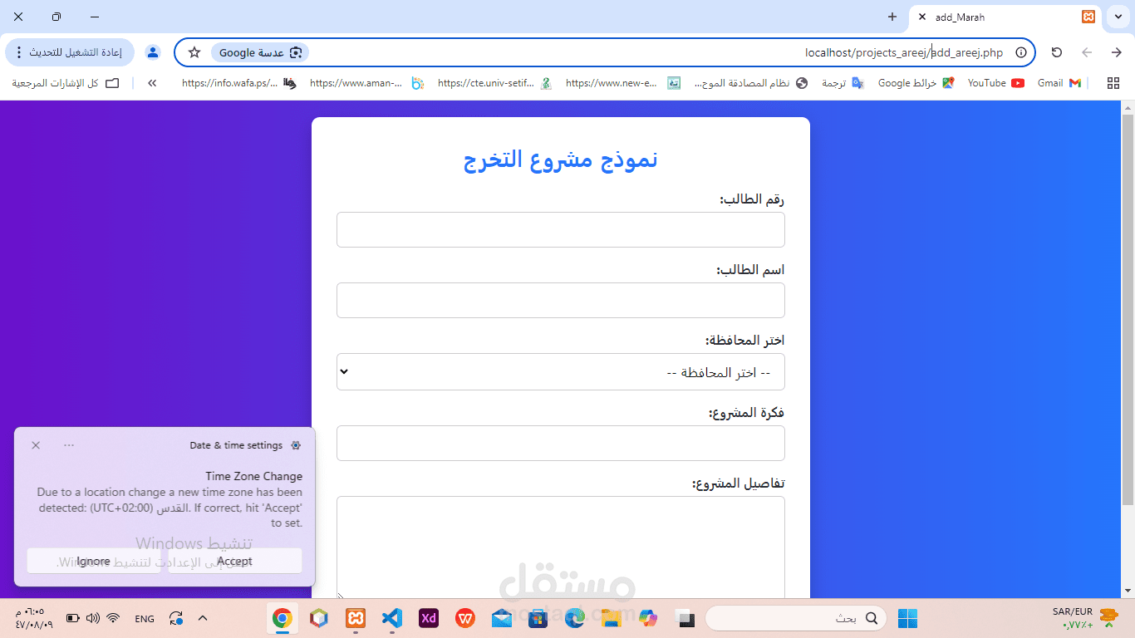
Task: Click Date & time settings gear icon
Action: tap(296, 445)
